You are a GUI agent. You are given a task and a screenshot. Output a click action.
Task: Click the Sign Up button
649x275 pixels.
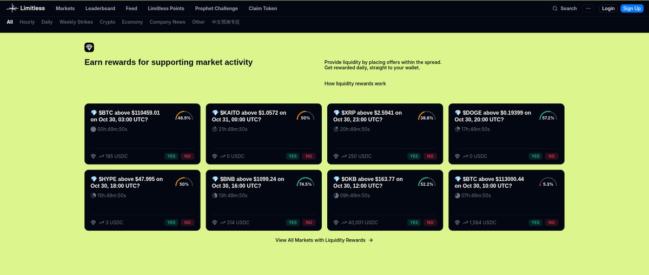click(632, 9)
